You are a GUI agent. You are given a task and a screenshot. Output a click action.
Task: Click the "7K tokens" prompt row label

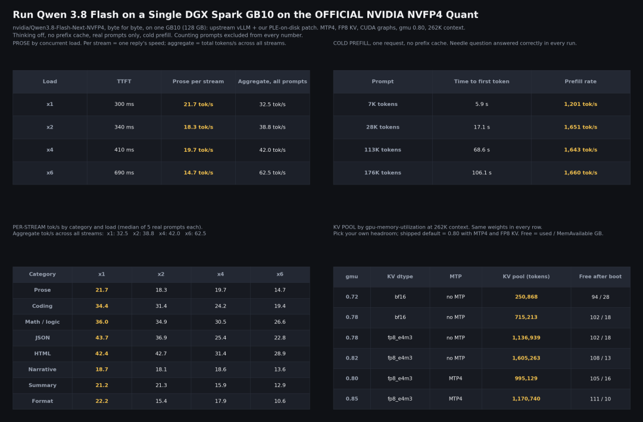pyautogui.click(x=383, y=104)
